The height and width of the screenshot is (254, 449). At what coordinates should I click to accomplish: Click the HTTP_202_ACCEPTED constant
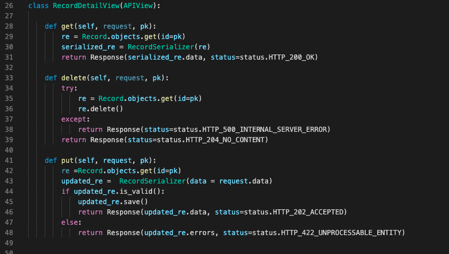308,212
